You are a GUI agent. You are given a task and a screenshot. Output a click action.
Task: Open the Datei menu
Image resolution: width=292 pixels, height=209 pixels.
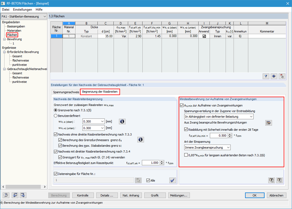(6, 10)
